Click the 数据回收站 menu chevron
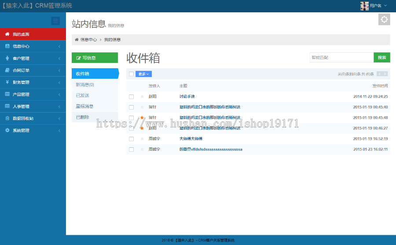 point(59,119)
